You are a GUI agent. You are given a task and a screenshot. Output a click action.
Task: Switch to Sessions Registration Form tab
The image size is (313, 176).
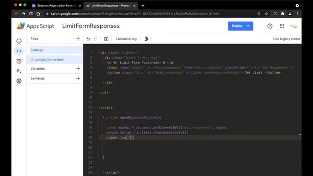coord(57,6)
